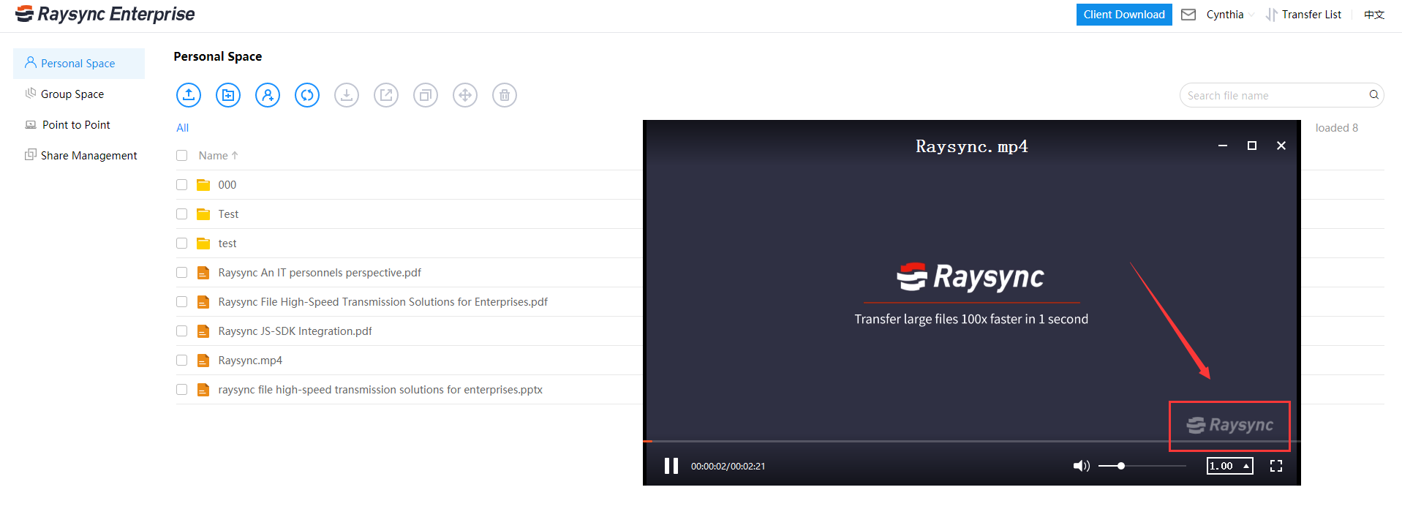1402x528 pixels.
Task: Click the Search file name field
Action: 1281,95
